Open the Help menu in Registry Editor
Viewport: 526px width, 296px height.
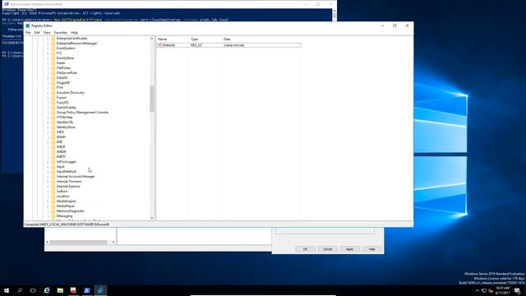coord(74,33)
